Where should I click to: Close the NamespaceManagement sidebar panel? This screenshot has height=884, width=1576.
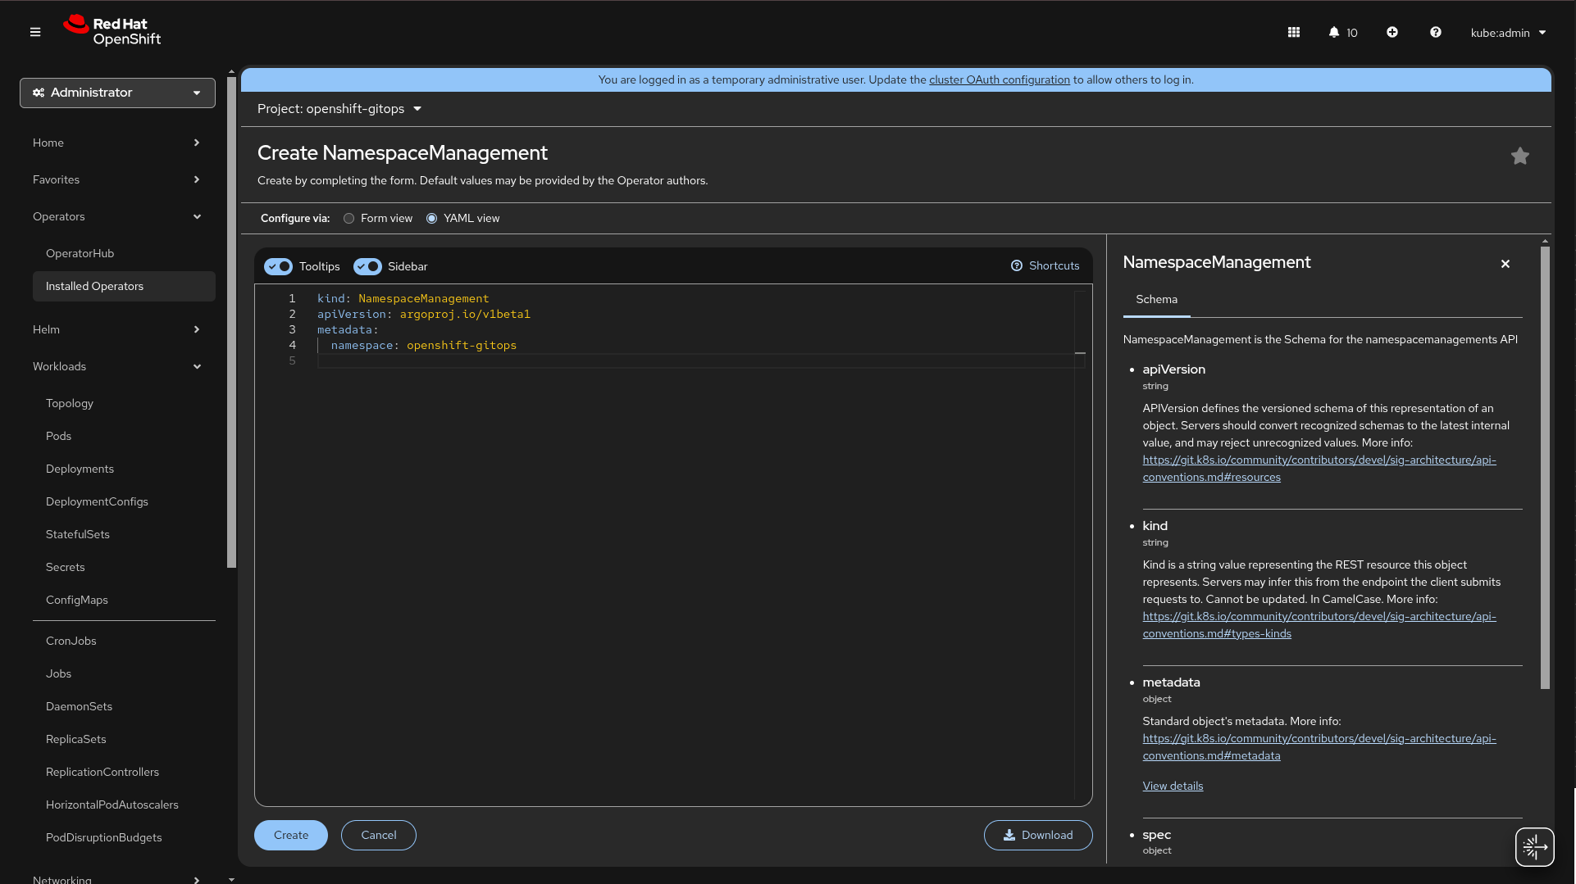click(1505, 264)
